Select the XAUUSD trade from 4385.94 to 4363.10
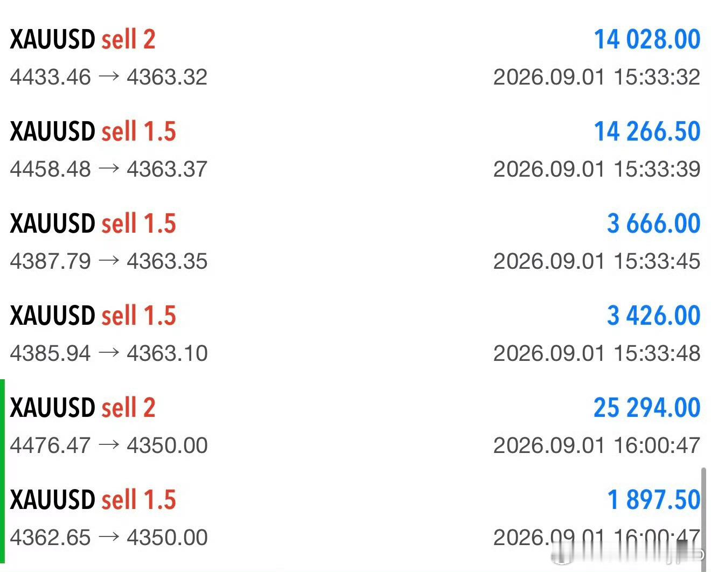This screenshot has width=711, height=572. [x=356, y=334]
